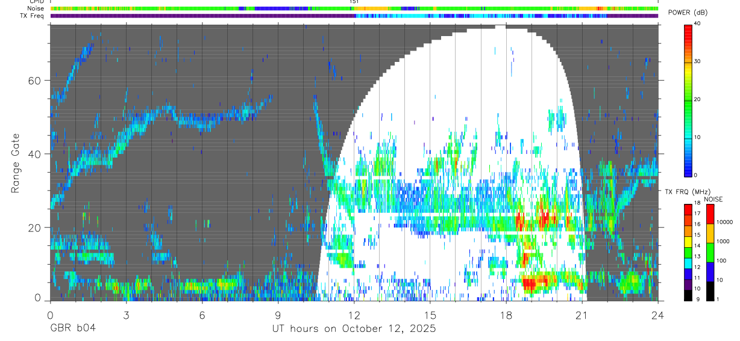Pick the cyan 12 MHz TX FRQ swatch
This screenshot has height=341, width=740.
[688, 263]
